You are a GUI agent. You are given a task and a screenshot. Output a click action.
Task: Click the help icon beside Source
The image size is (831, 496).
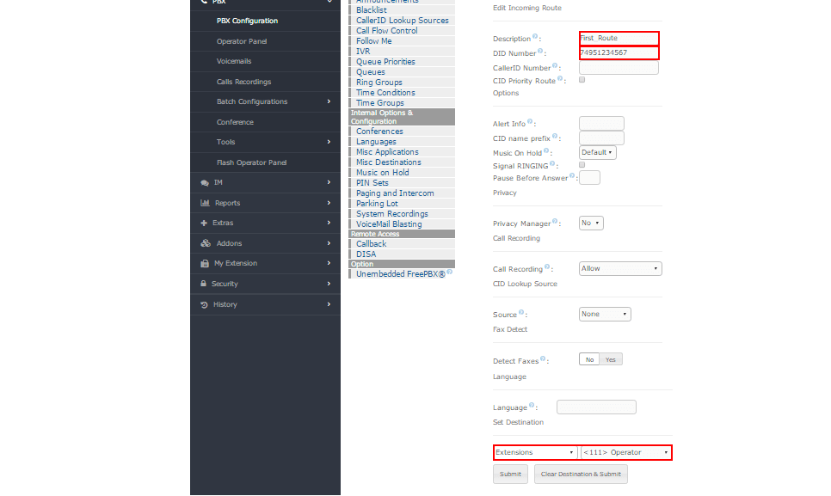coord(521,312)
